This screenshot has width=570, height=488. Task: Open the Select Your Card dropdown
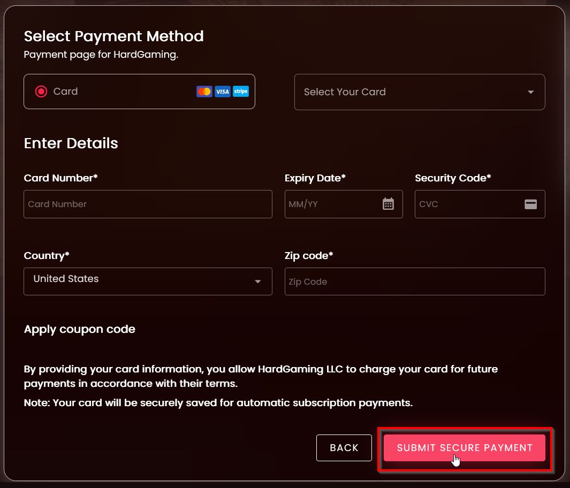tap(420, 92)
